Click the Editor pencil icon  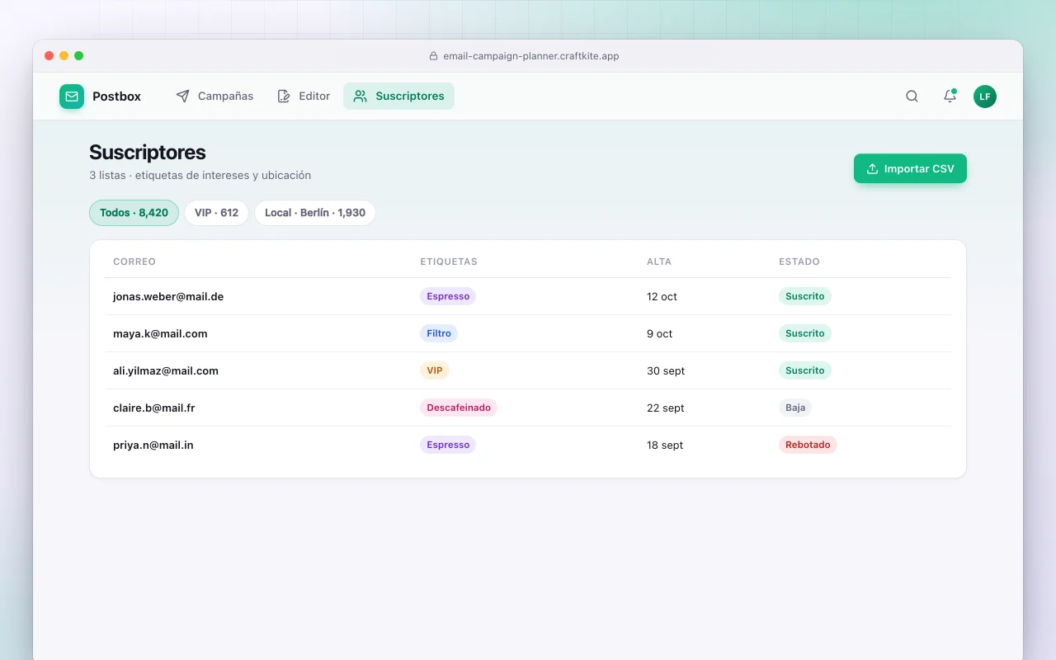click(x=284, y=97)
